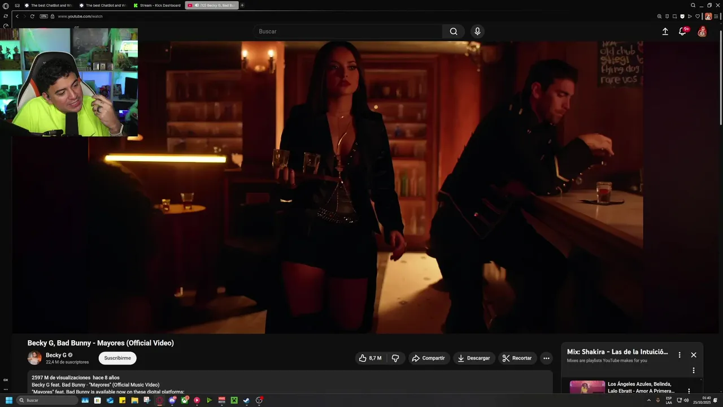723x407 pixels.
Task: Bookmark page with the heart icon
Action: coord(698,16)
